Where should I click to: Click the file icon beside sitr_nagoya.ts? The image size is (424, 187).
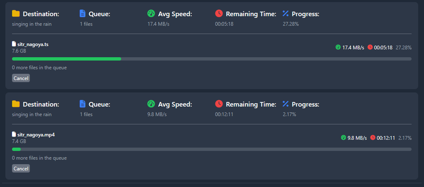click(x=14, y=44)
